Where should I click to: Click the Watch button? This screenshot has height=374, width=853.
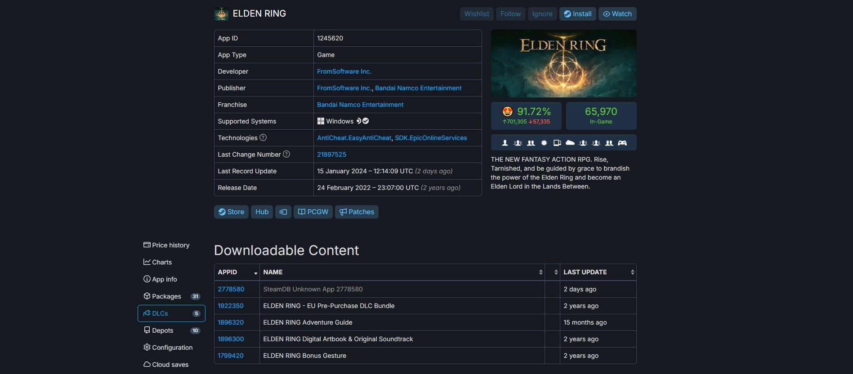pos(617,14)
